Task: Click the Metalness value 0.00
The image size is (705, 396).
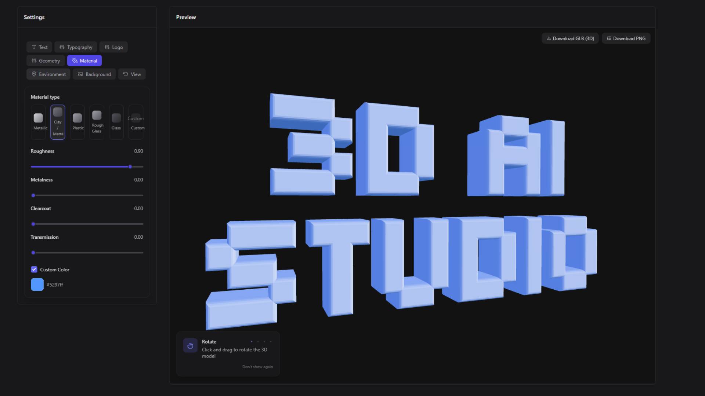Action: coord(138,180)
